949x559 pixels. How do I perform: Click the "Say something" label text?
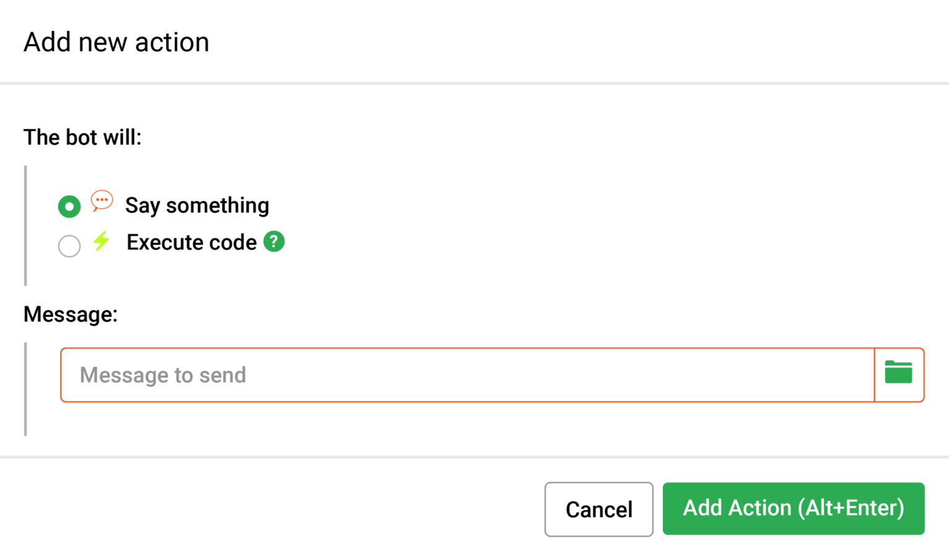coord(197,206)
